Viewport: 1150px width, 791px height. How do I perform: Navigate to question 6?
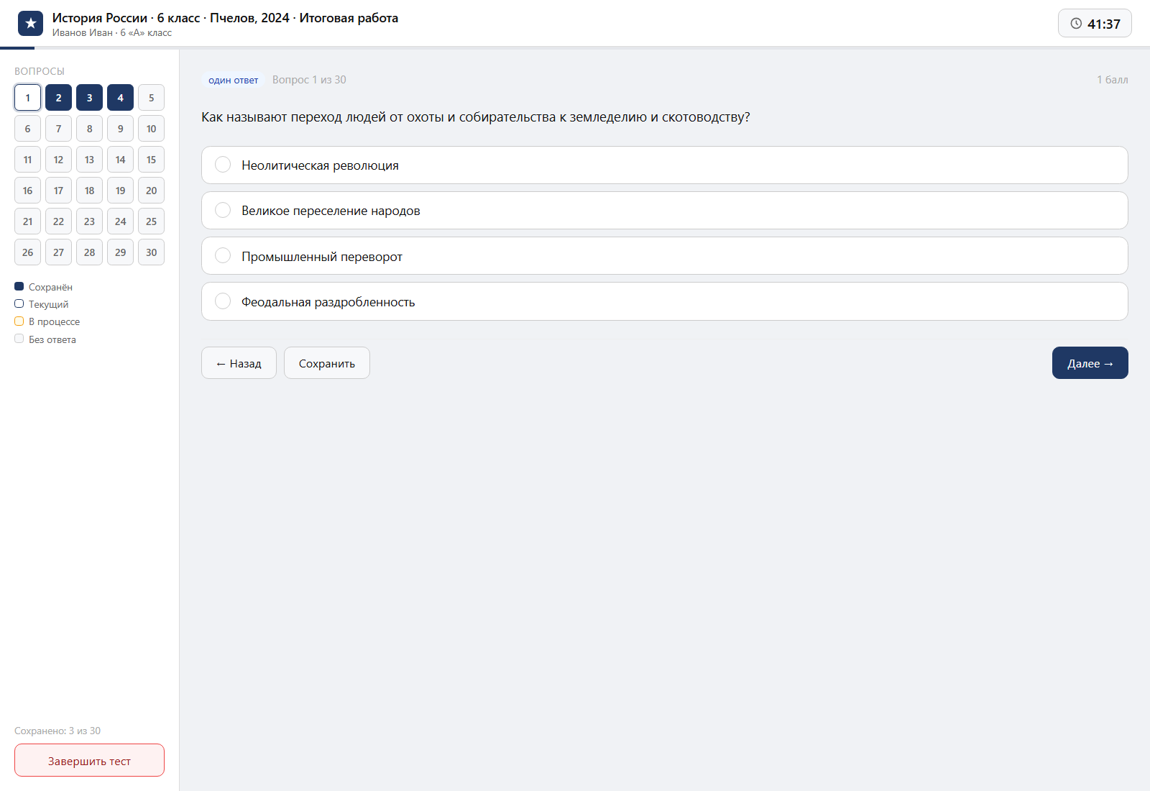(27, 129)
